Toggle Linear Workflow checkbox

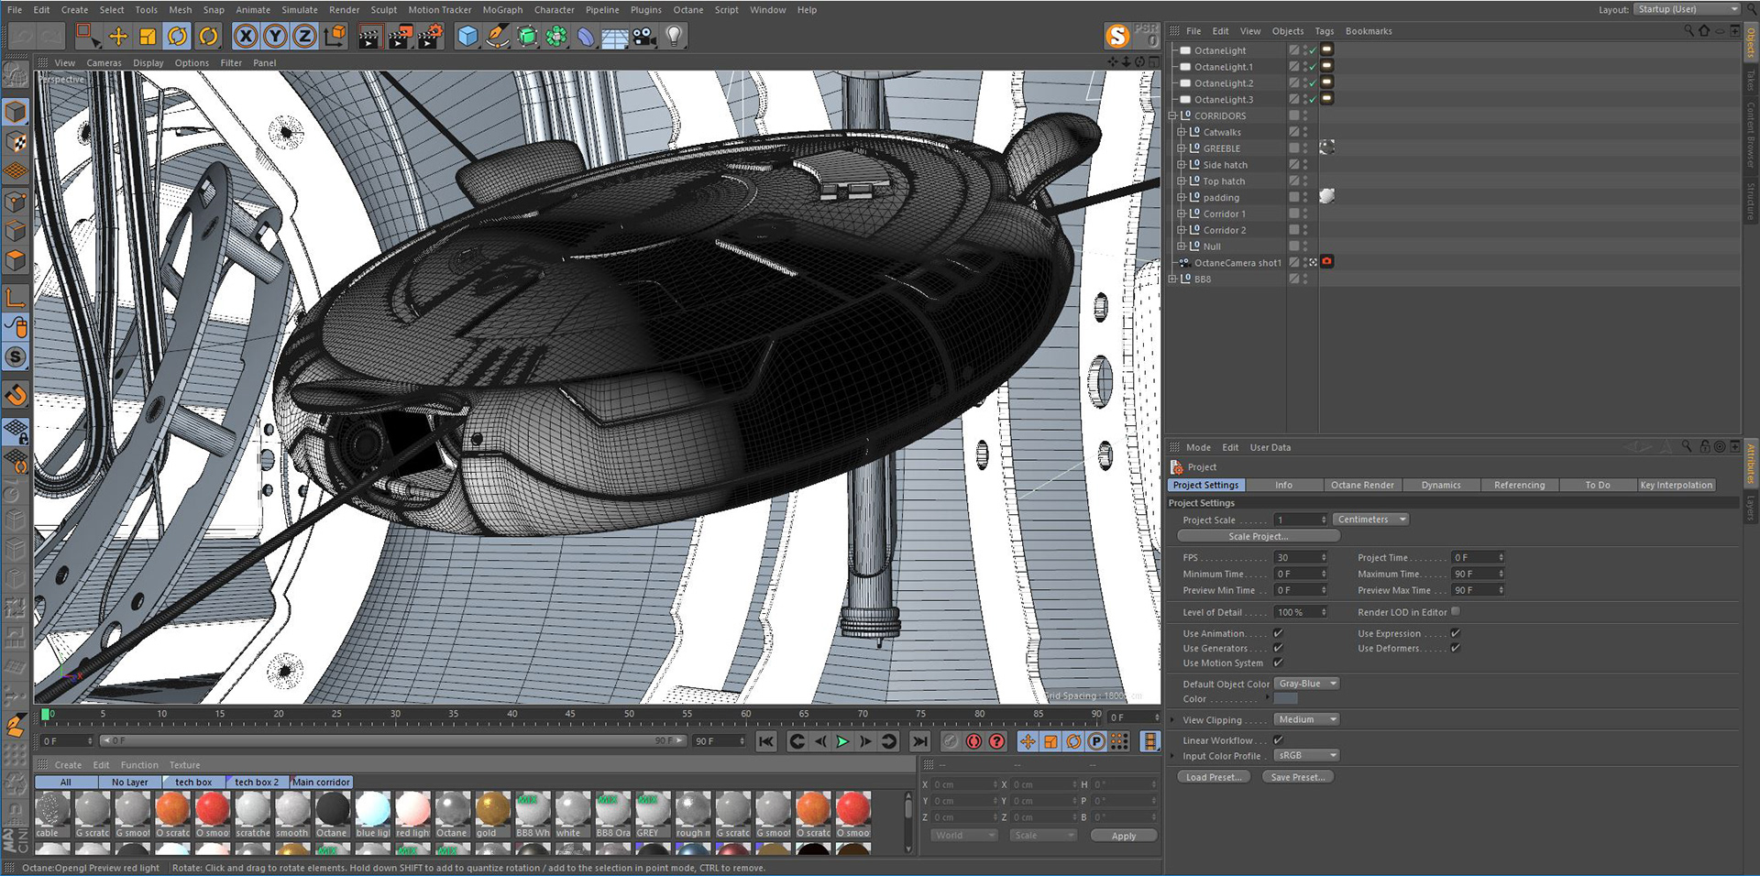1278,740
